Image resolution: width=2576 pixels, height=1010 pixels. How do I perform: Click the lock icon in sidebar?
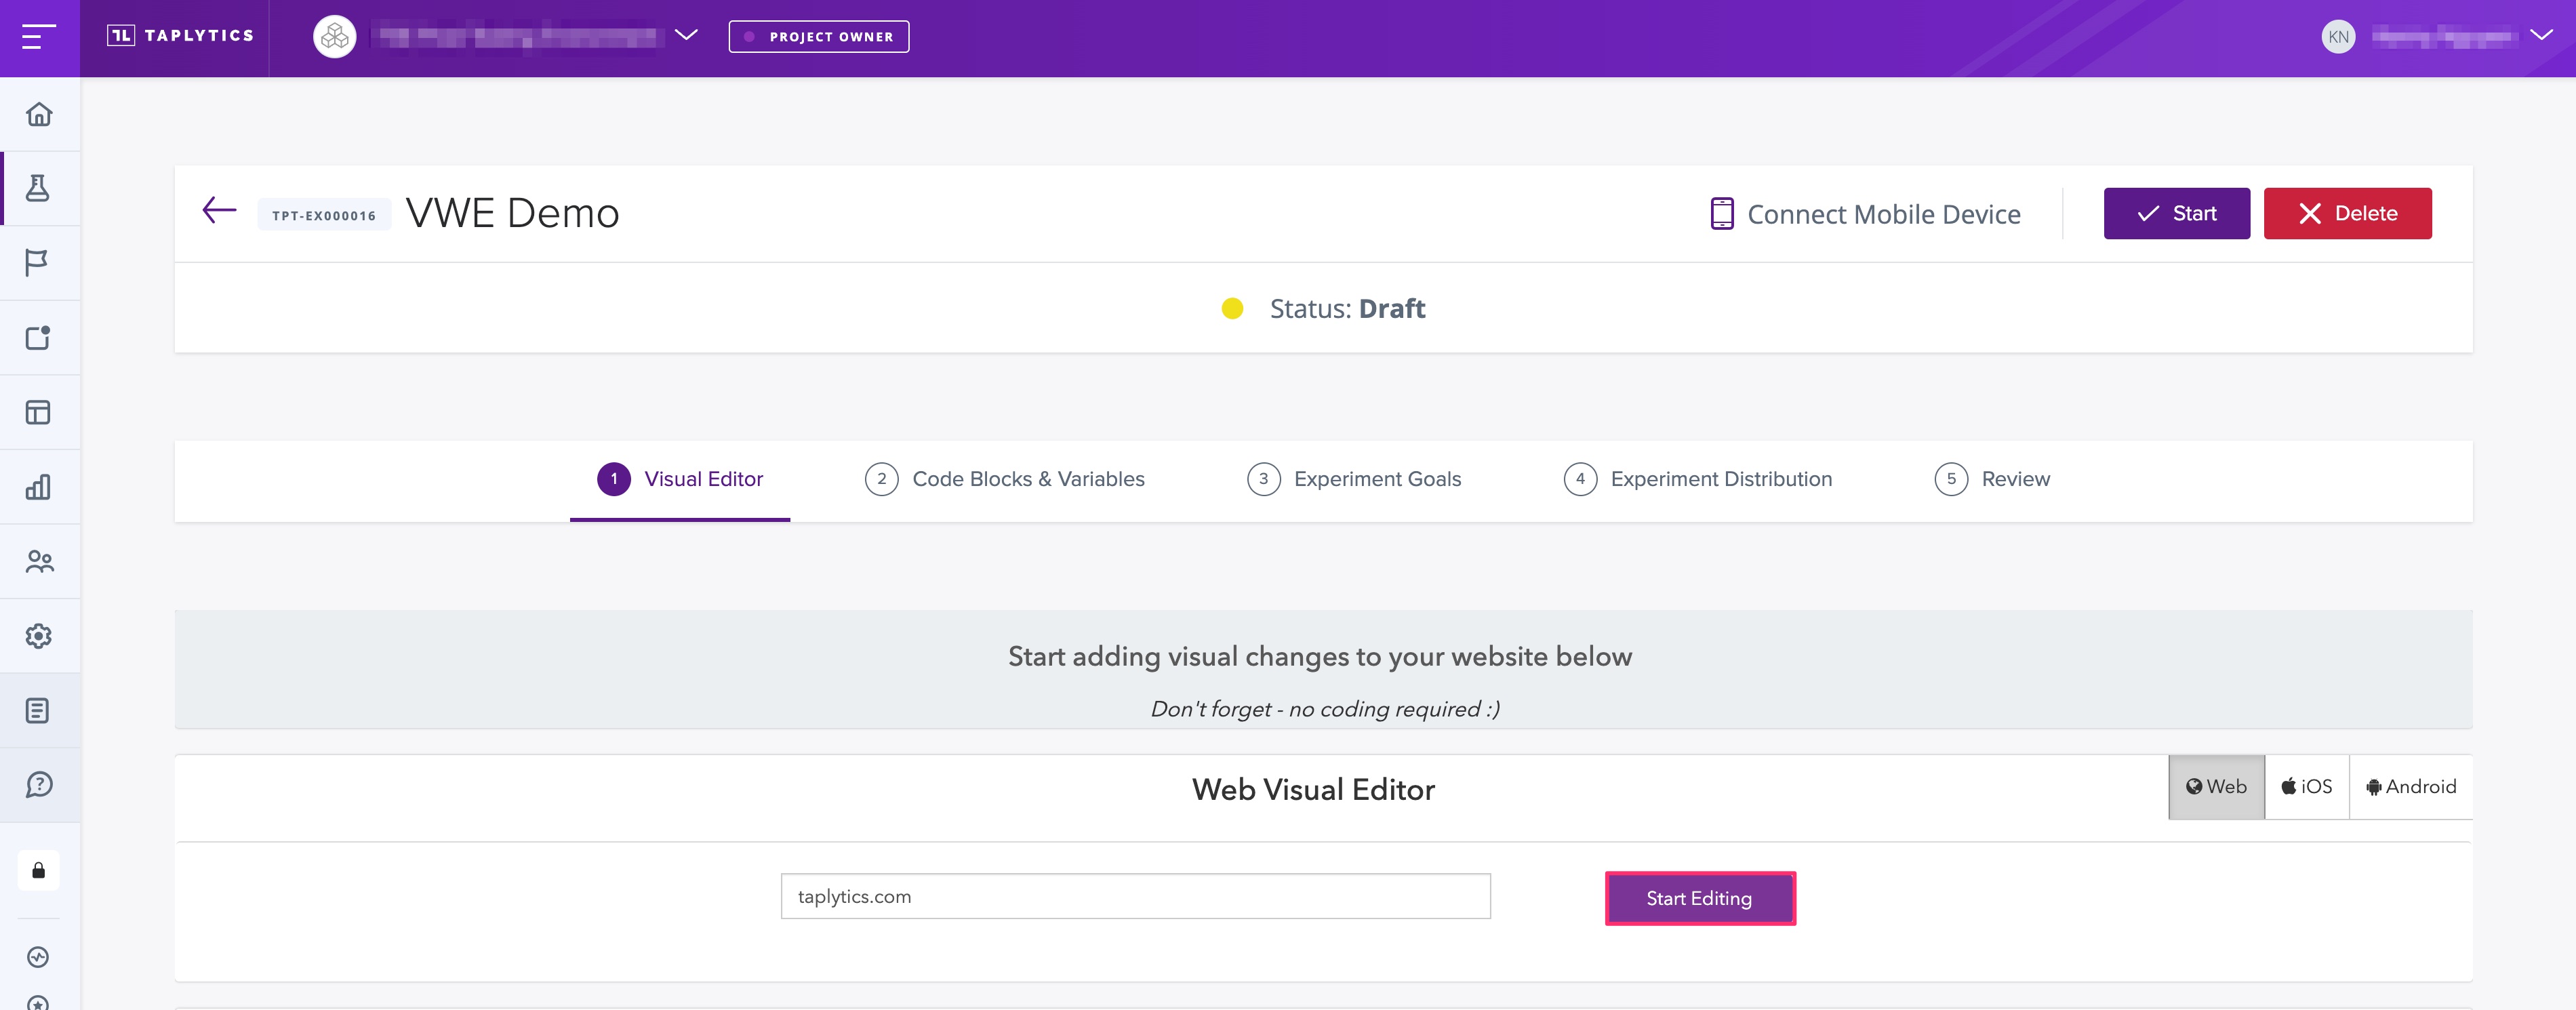(x=39, y=870)
